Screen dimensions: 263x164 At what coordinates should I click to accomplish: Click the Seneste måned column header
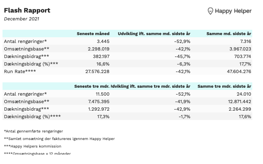(x=93, y=34)
